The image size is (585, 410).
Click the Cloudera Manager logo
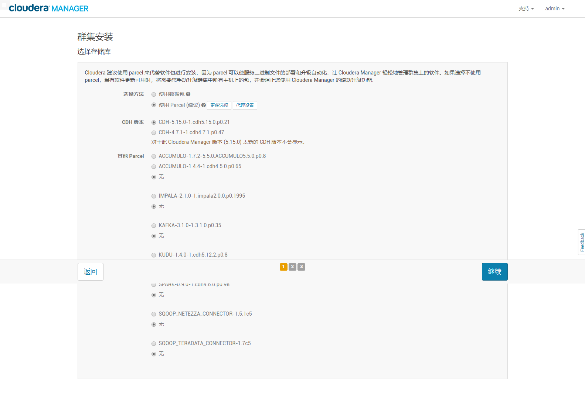pyautogui.click(x=48, y=8)
